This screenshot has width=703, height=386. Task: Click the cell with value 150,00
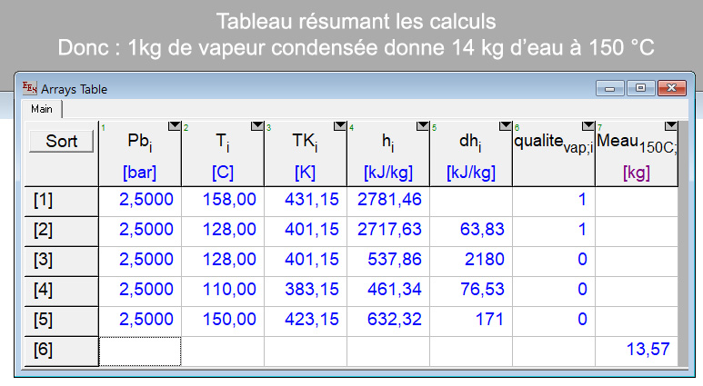click(x=223, y=322)
